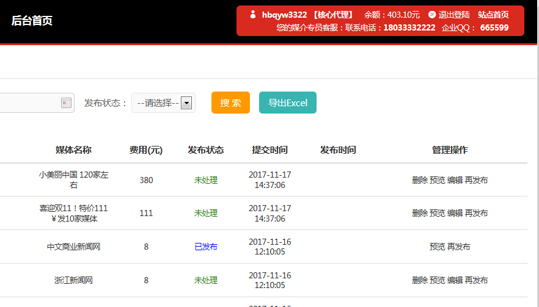Open the calendar date picker icon

point(66,103)
